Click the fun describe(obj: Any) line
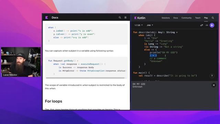 click(155, 32)
